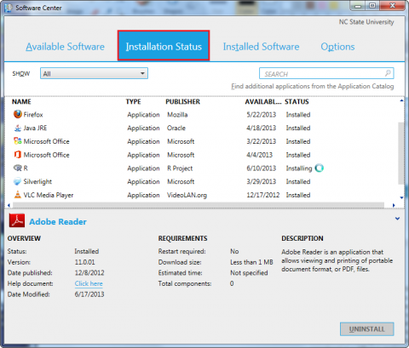Viewport: 409px width, 348px height.
Task: Click the Firefox application icon
Action: click(x=18, y=114)
